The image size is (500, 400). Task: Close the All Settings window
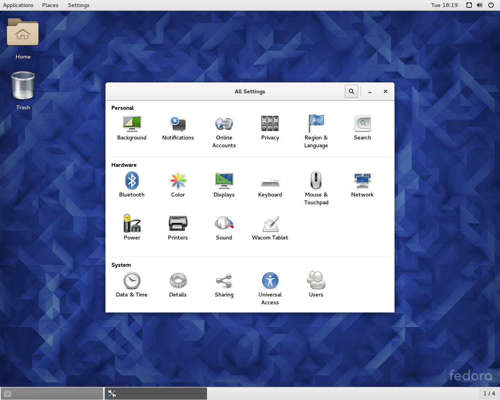(x=386, y=91)
